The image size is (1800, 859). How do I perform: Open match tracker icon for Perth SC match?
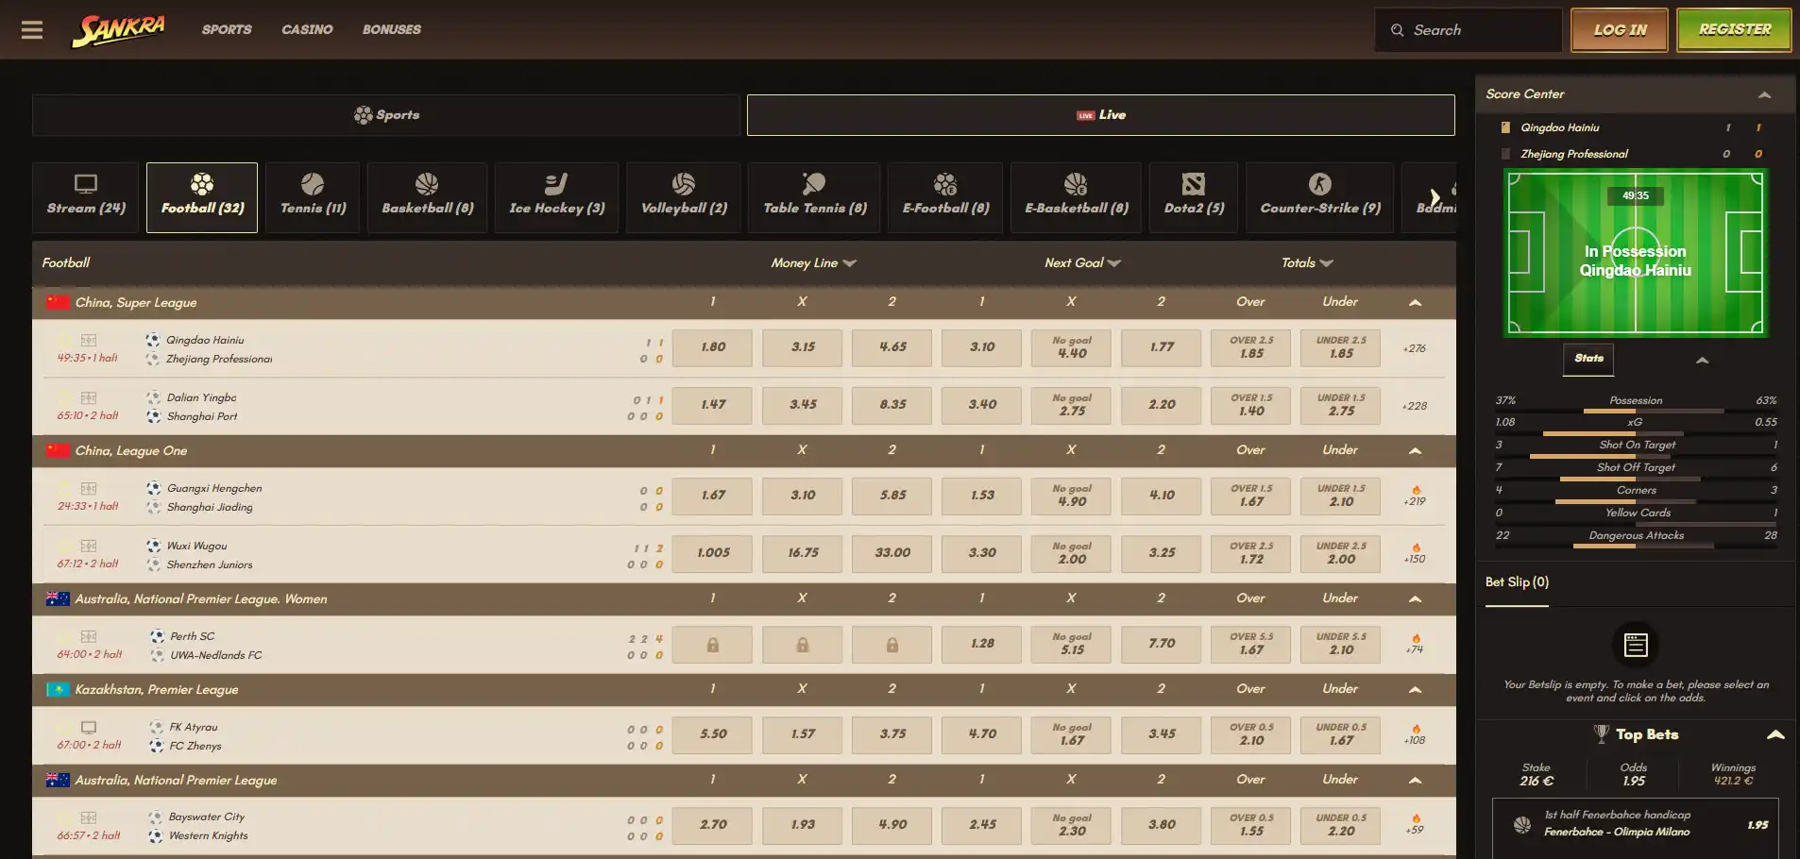[x=89, y=636]
